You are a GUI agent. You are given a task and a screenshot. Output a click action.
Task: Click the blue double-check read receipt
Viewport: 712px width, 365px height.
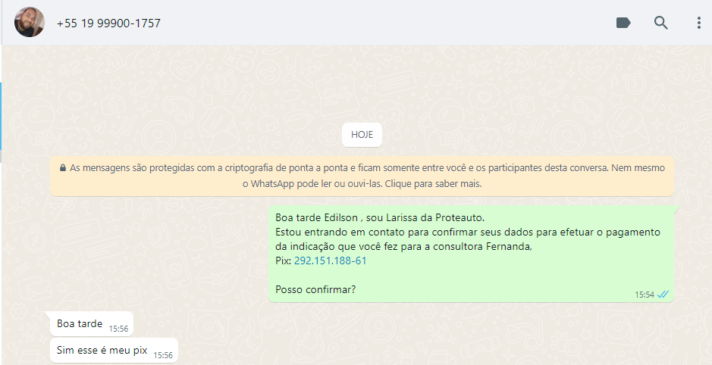(663, 295)
